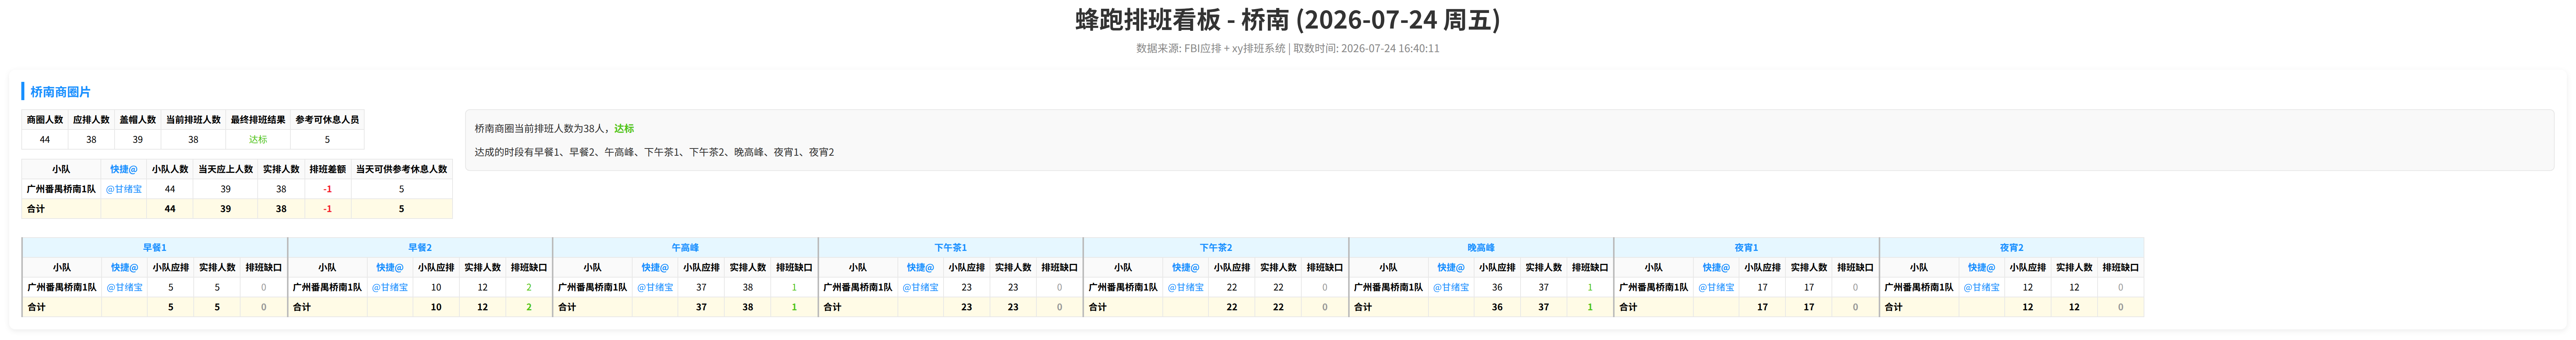
Task: Click the 桥南商圈片 section heading
Action: coord(60,92)
